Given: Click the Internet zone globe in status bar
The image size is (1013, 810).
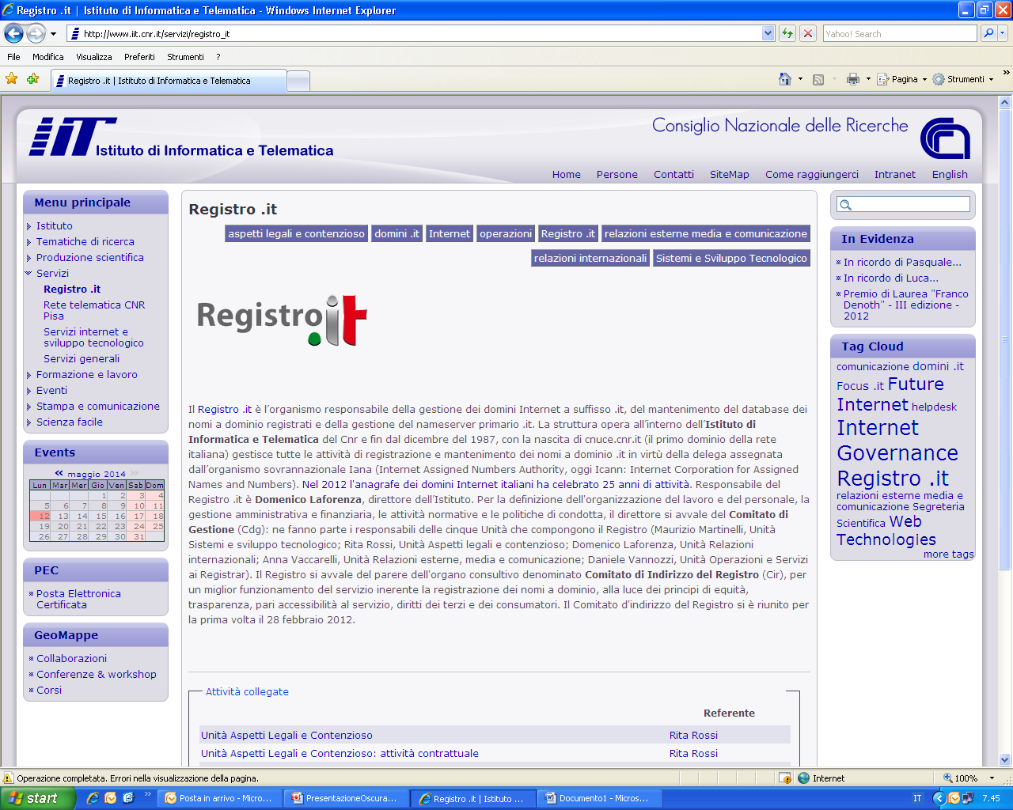Looking at the screenshot, I should (x=804, y=778).
